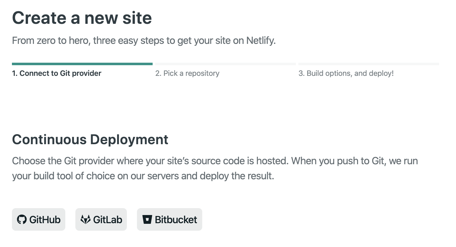Click the gray progress segment above step 2
Image resolution: width=456 pixels, height=247 pixels.
coord(225,64)
